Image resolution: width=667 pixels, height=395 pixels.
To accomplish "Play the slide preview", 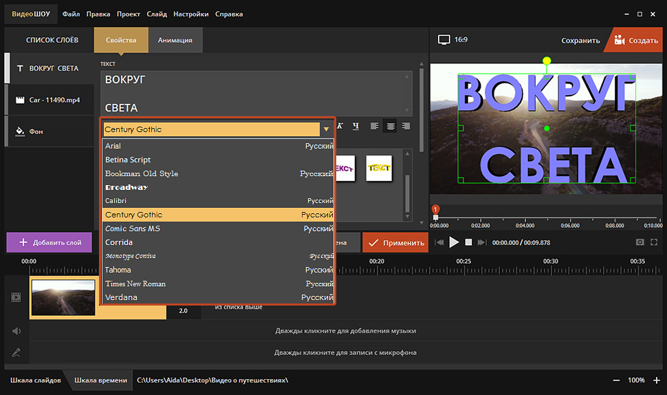I will click(454, 242).
